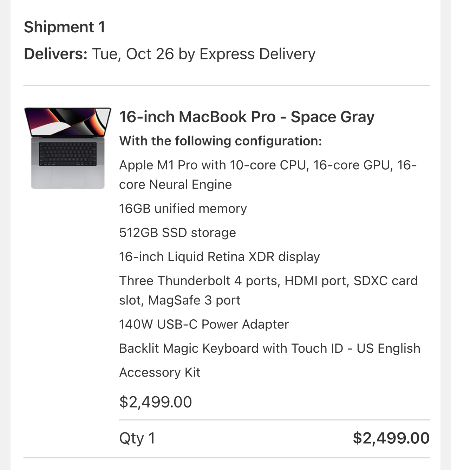Viewport: 451px width, 470px height.
Task: Click the divider line above Qty 1
Action: pyautogui.click(x=274, y=420)
